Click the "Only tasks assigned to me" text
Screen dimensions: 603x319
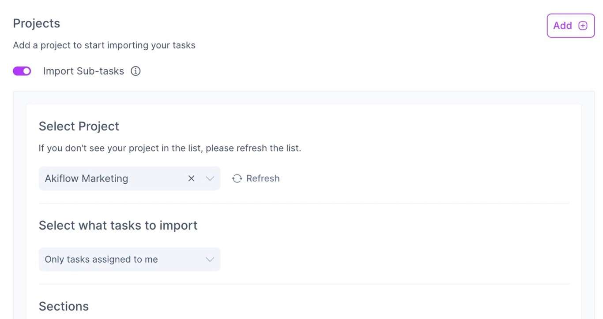pyautogui.click(x=102, y=260)
